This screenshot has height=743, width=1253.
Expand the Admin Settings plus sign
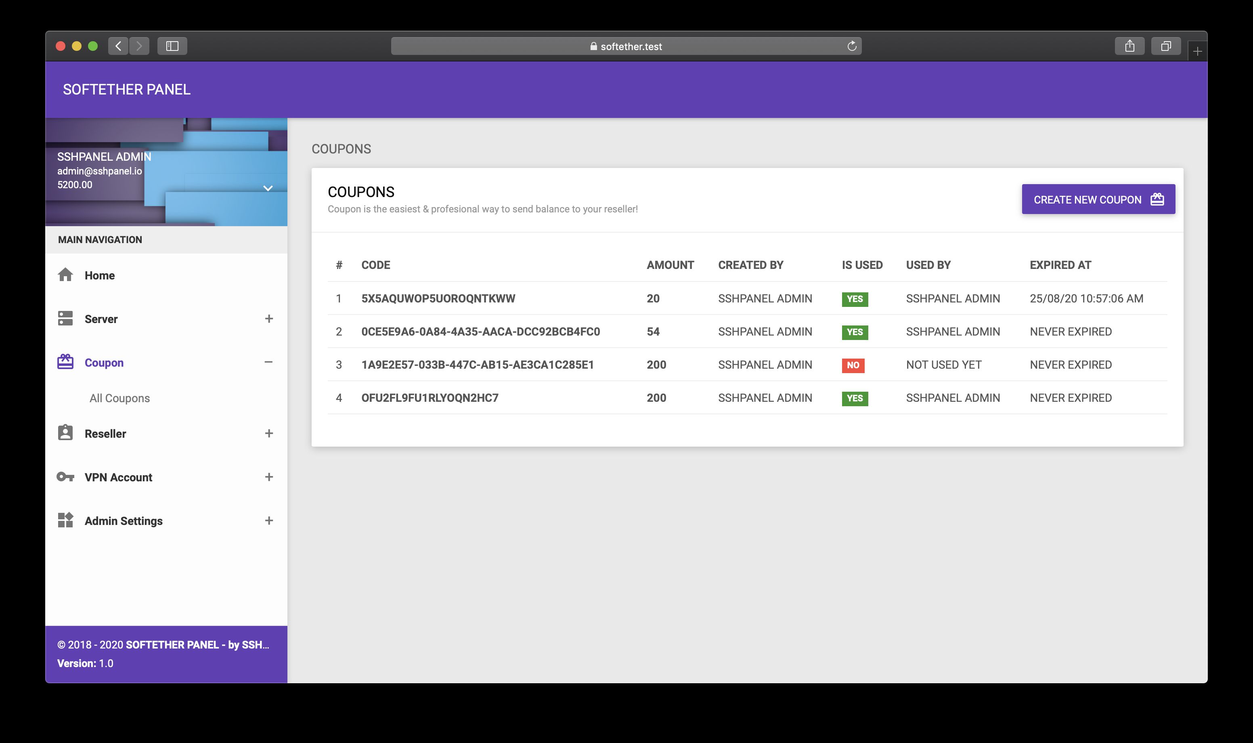[x=269, y=520]
